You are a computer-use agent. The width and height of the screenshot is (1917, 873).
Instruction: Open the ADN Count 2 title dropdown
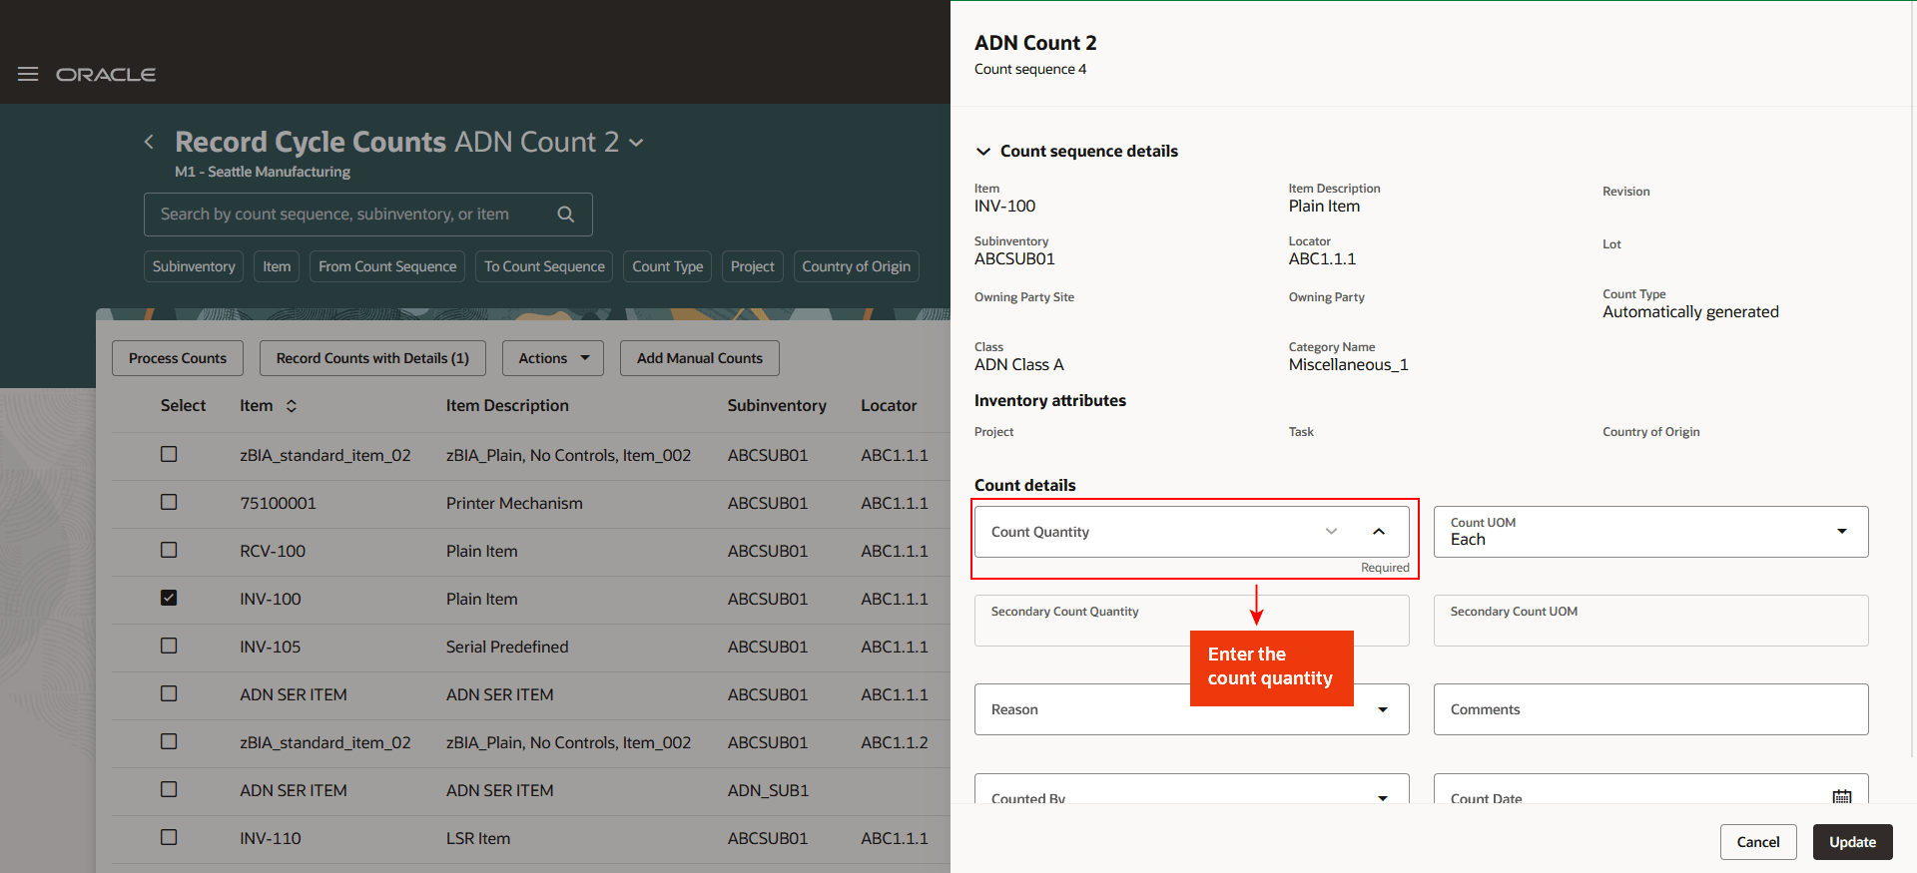(636, 143)
